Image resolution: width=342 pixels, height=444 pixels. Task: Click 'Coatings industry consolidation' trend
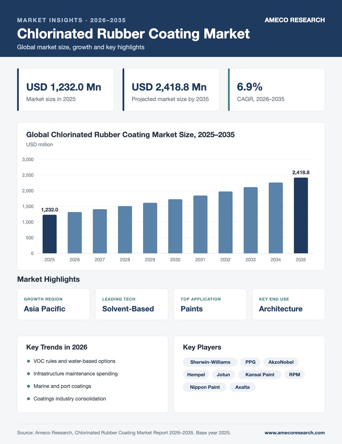click(x=70, y=399)
